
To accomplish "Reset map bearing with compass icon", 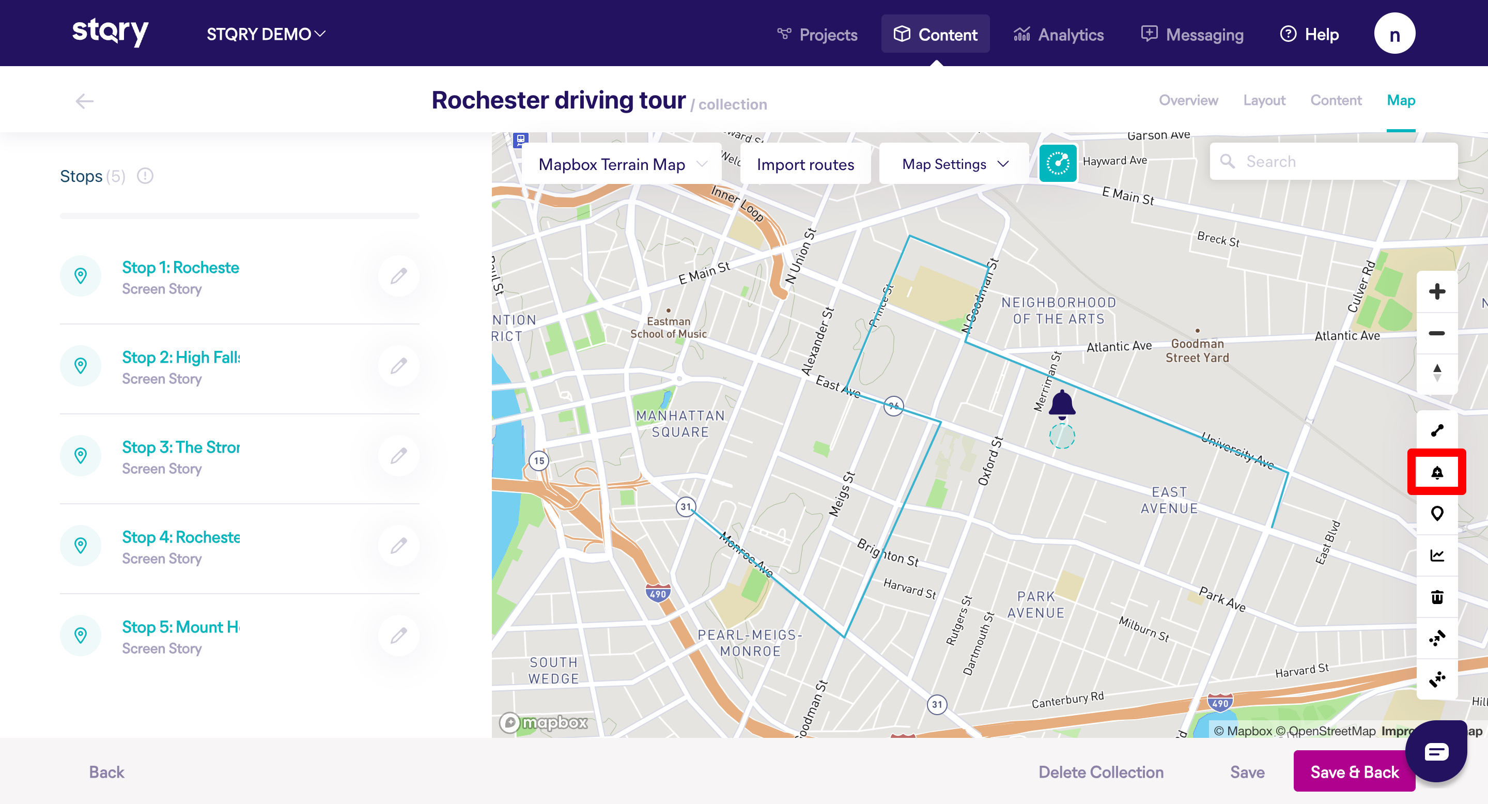I will (1436, 373).
